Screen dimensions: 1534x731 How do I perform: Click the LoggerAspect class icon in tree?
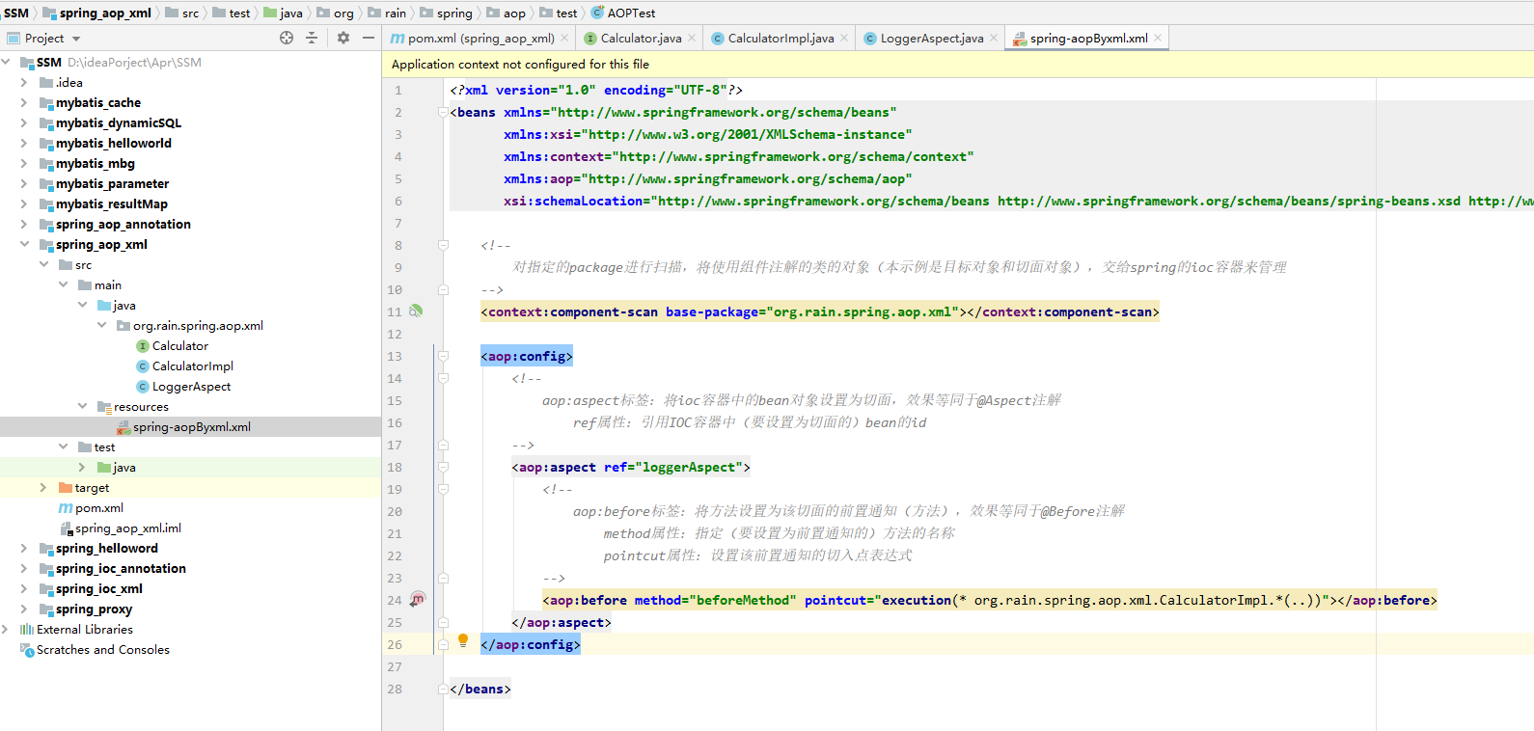(x=143, y=387)
